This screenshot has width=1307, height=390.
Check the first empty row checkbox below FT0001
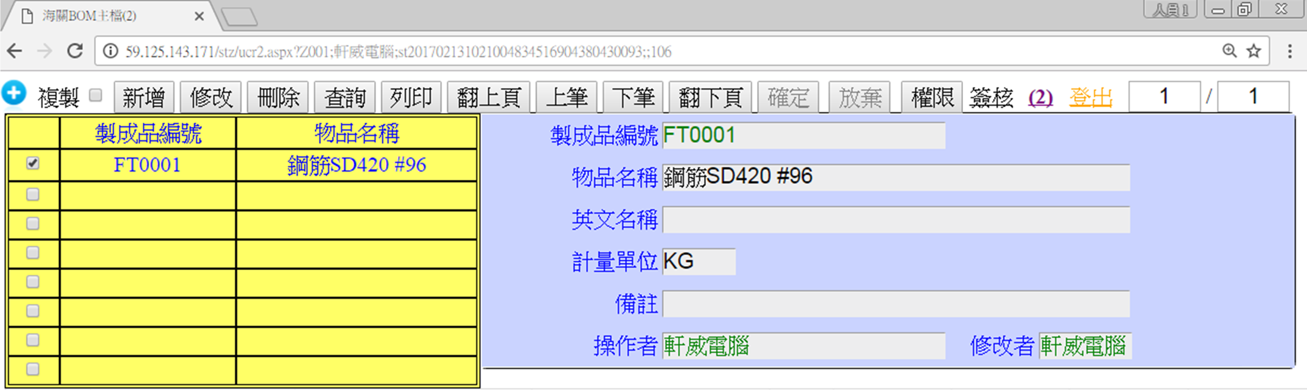tap(33, 195)
